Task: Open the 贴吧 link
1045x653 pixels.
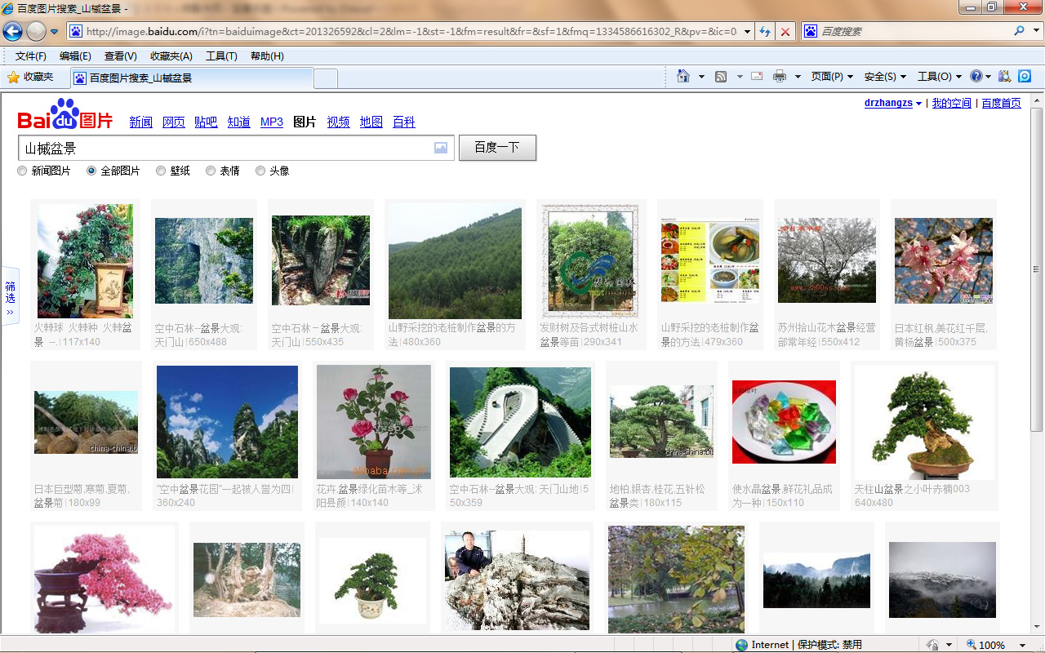Action: (x=206, y=122)
